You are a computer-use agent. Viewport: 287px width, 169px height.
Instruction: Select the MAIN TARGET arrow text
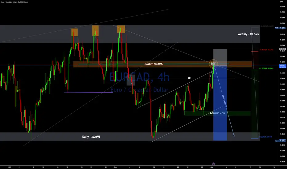pos(224,101)
